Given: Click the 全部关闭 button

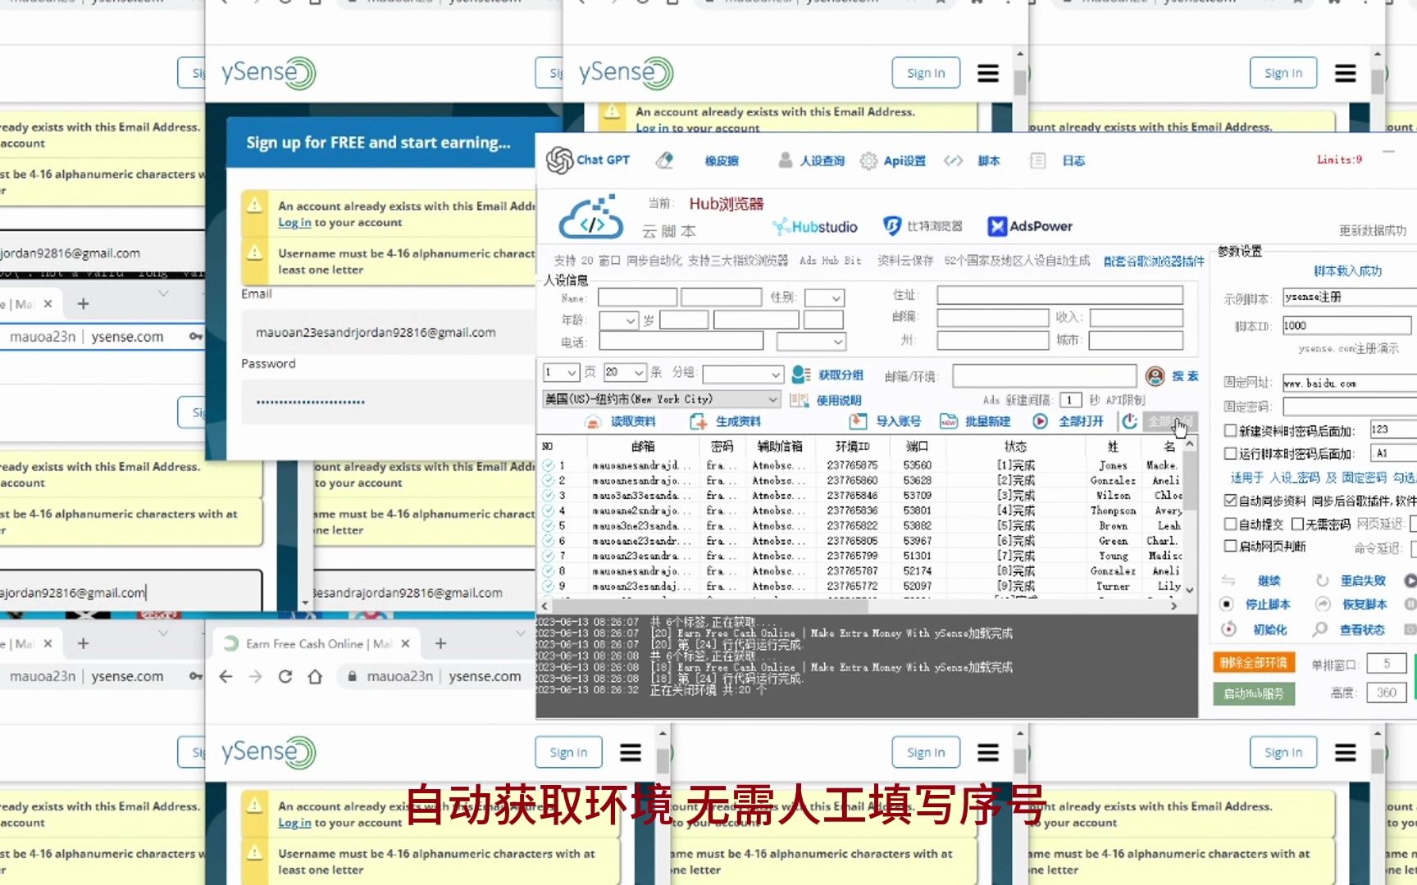Looking at the screenshot, I should point(1169,421).
